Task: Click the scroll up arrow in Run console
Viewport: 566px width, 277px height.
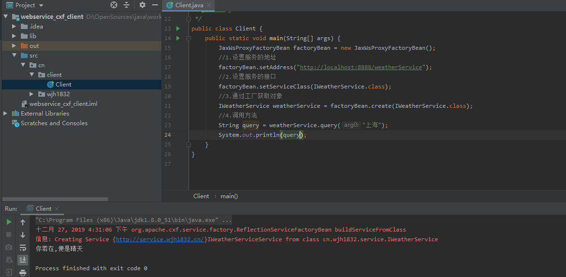Action: coord(23,222)
